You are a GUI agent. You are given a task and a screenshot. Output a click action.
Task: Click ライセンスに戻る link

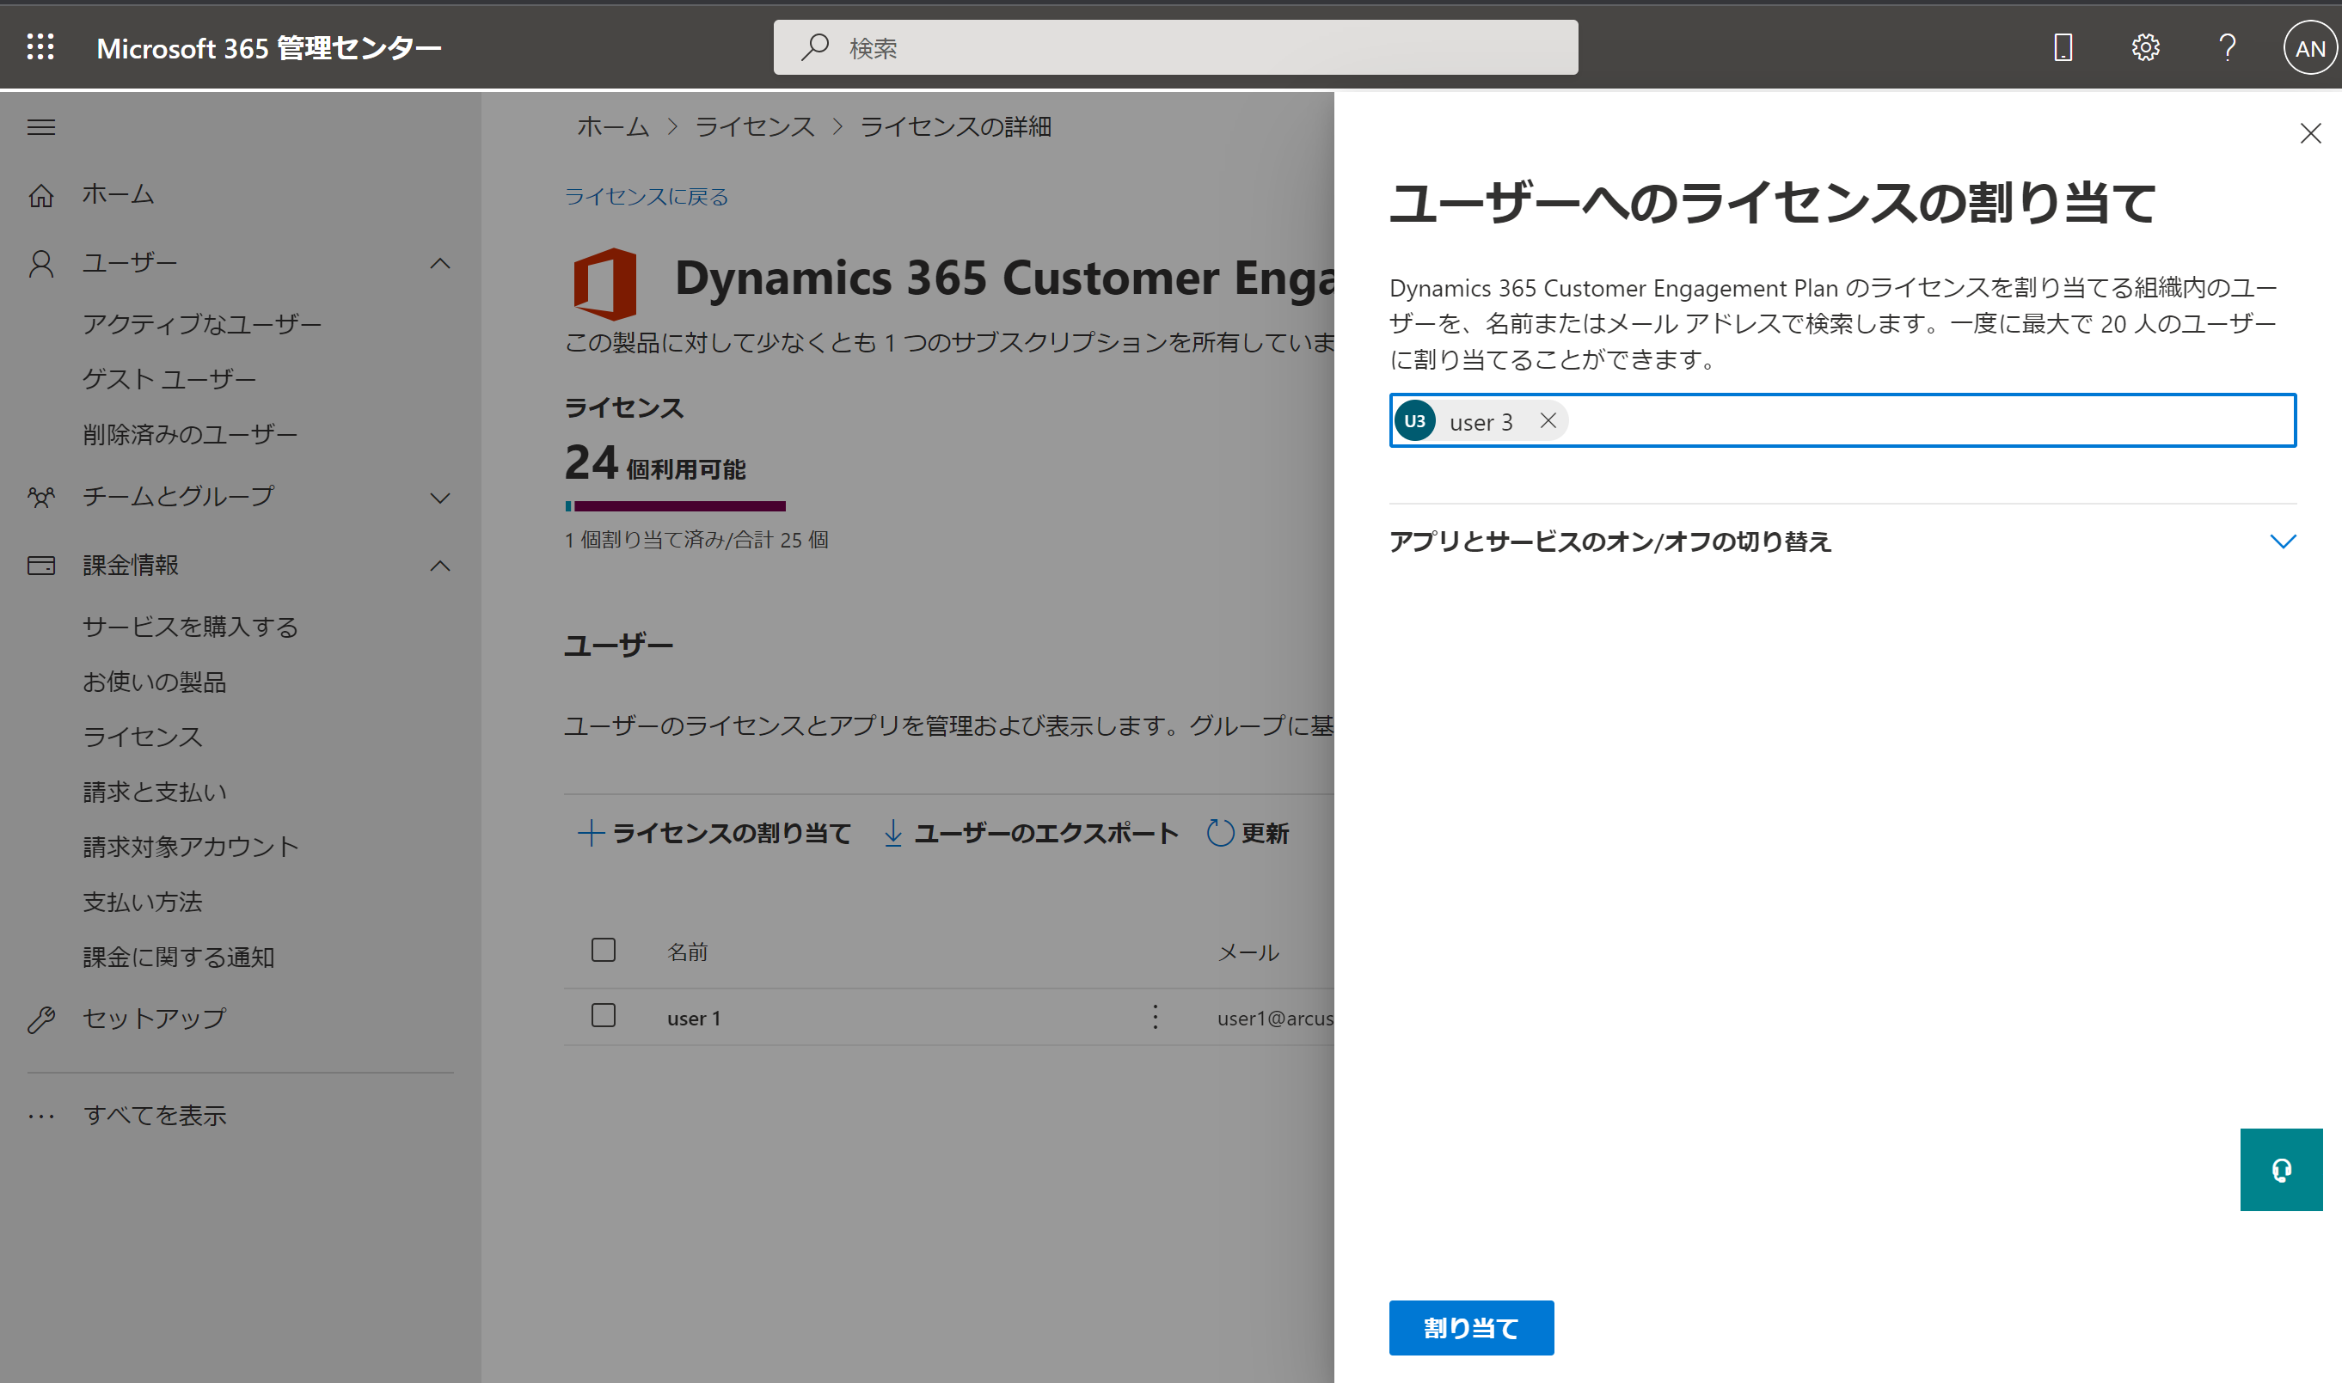pyautogui.click(x=647, y=197)
